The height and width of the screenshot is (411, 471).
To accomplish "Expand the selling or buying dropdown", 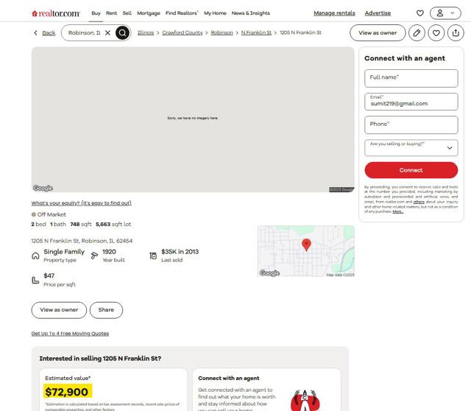I will tap(411, 147).
